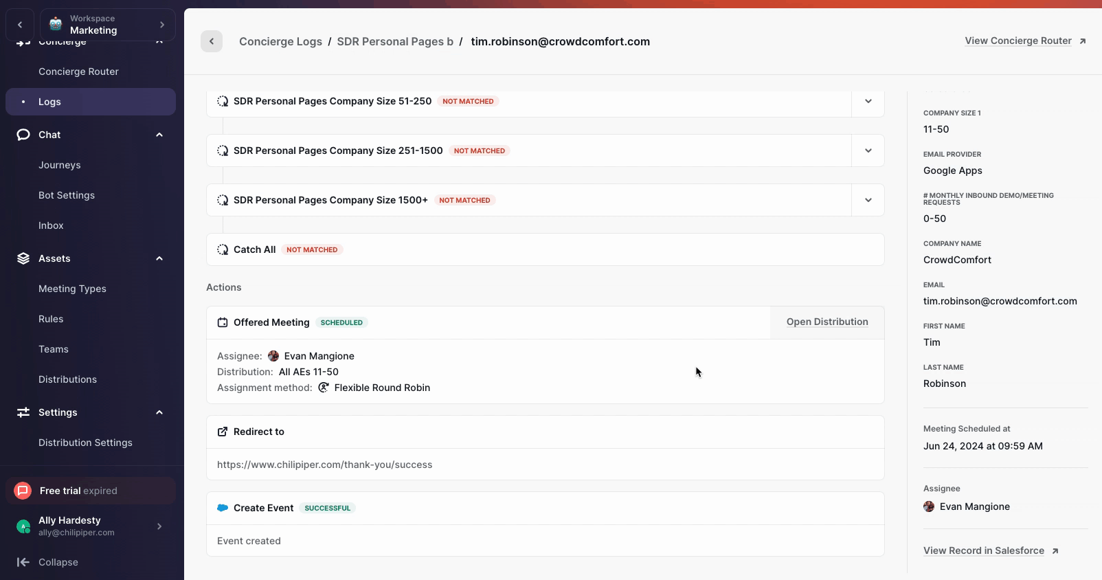Screen dimensions: 1102x580
Task: Open Distribution for the offered meeting
Action: [827, 322]
